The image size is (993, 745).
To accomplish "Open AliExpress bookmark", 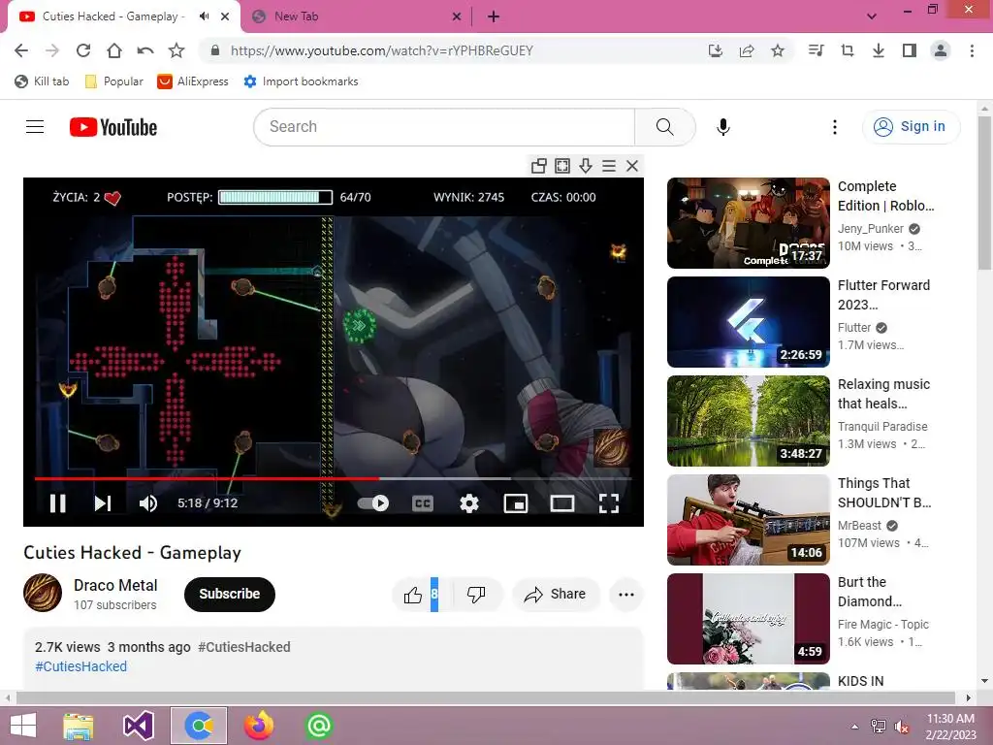I will pos(193,81).
